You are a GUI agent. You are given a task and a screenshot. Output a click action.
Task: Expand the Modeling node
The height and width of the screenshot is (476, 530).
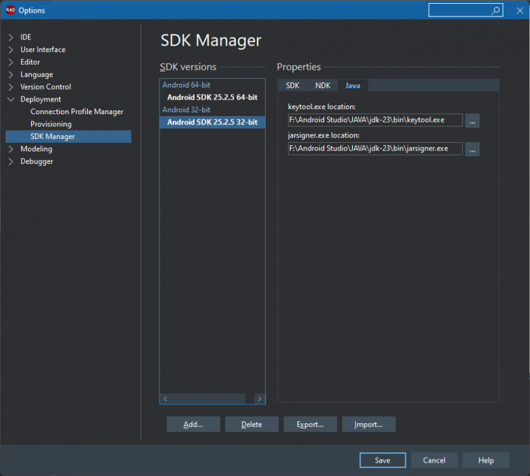coord(11,149)
